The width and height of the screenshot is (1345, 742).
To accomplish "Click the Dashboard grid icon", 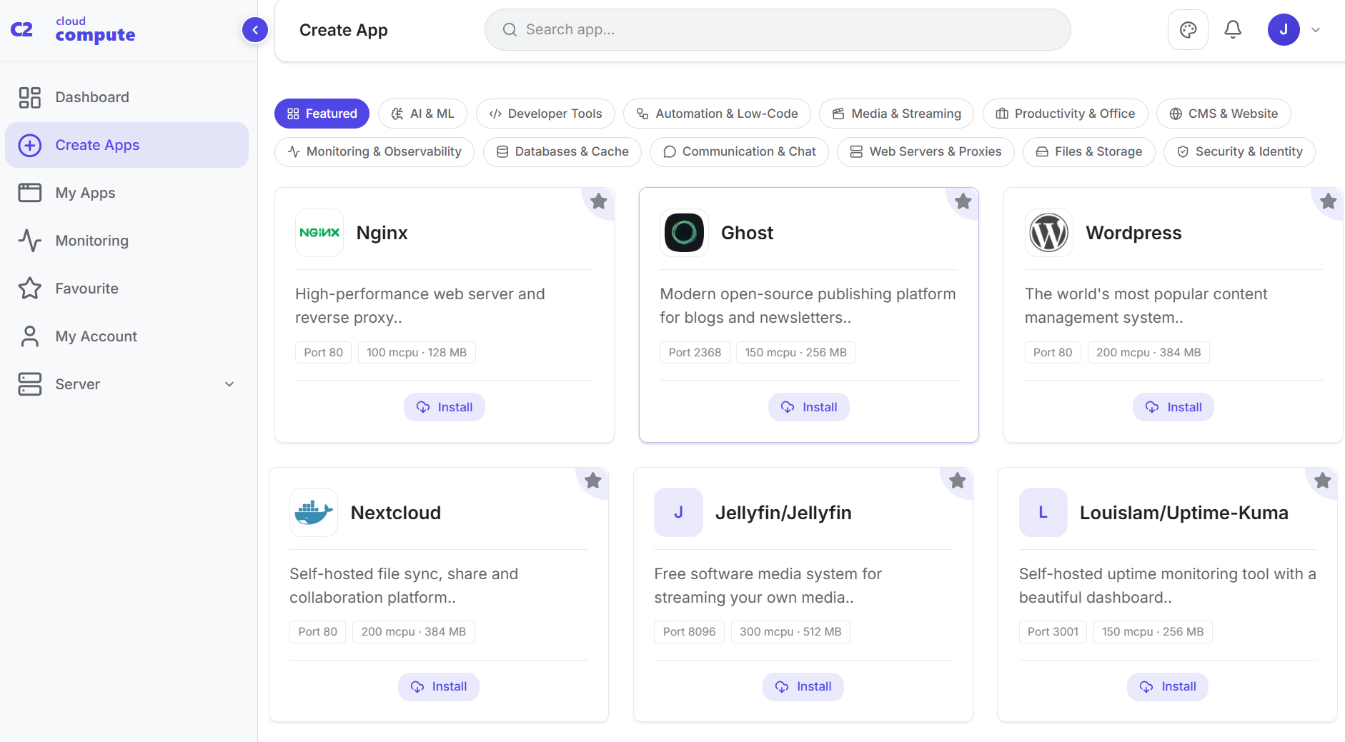I will pyautogui.click(x=30, y=97).
